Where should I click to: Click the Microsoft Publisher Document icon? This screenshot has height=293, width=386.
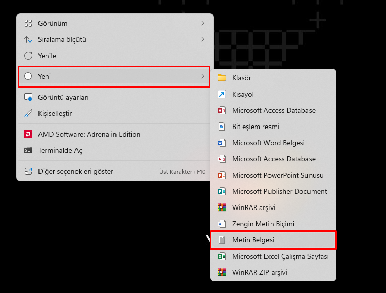tap(221, 191)
